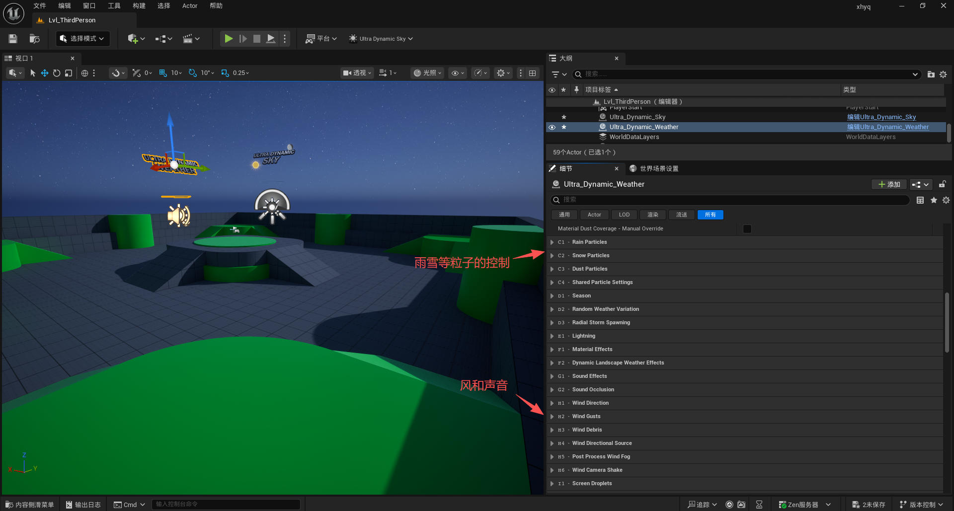The height and width of the screenshot is (511, 954).
Task: Activate the Translate move tool in the viewport
Action: 45,73
